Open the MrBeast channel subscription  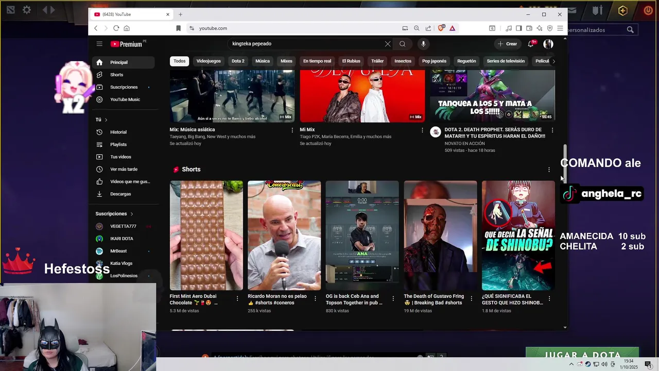124,251
